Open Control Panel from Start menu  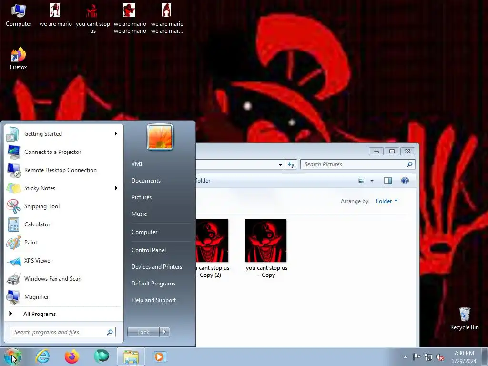pyautogui.click(x=149, y=250)
